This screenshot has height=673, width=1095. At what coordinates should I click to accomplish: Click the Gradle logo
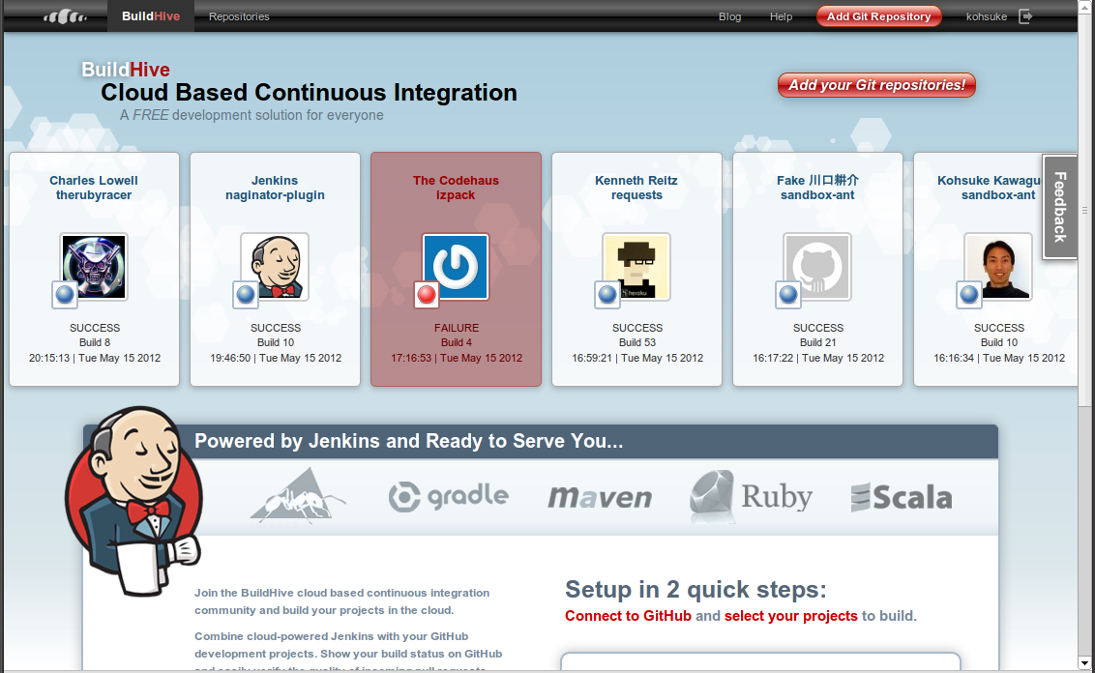click(x=448, y=496)
